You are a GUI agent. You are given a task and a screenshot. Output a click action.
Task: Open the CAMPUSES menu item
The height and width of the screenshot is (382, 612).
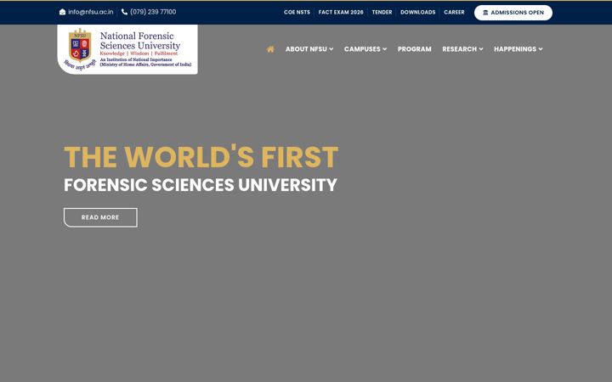(x=362, y=49)
